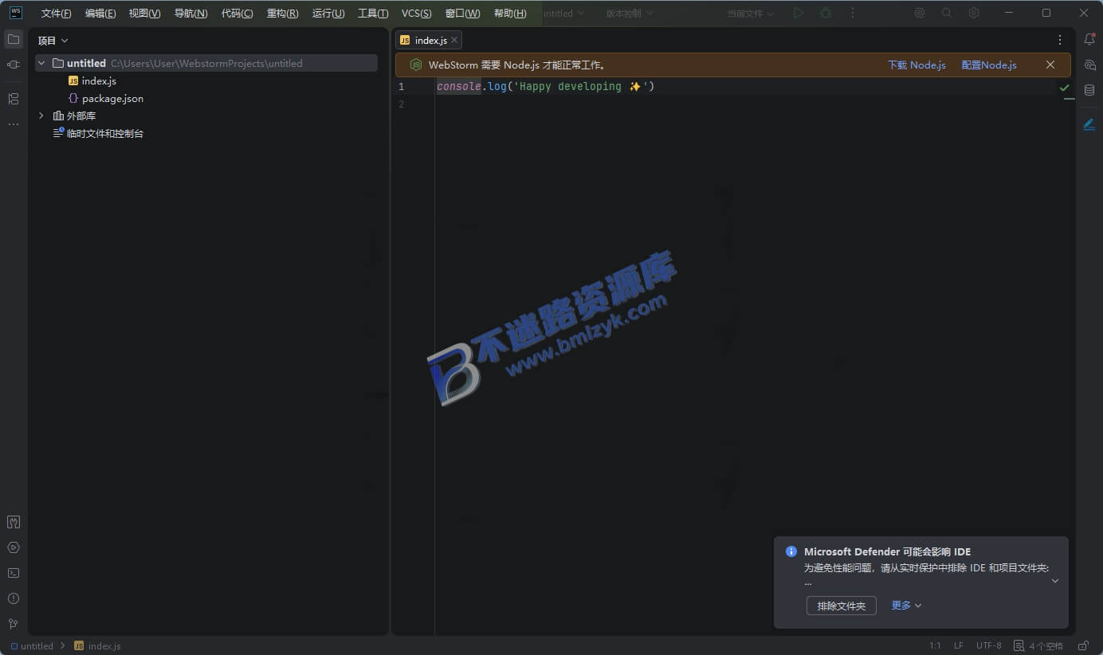
Task: Open the 导航(N) menu
Action: pos(191,13)
